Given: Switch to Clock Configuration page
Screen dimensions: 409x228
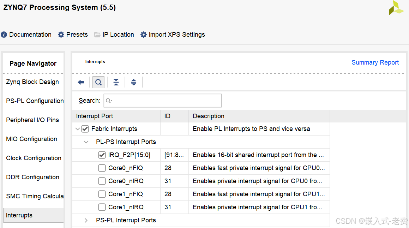Looking at the screenshot, I should (x=34, y=158).
